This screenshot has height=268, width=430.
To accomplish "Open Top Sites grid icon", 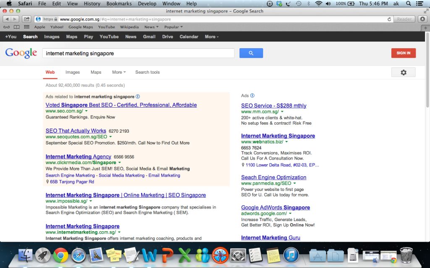I will click(x=26, y=27).
